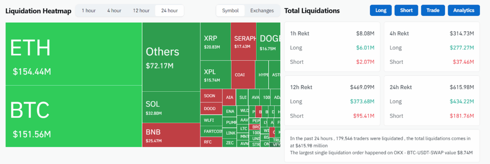Click the SOL $32.80M tile

click(x=171, y=107)
